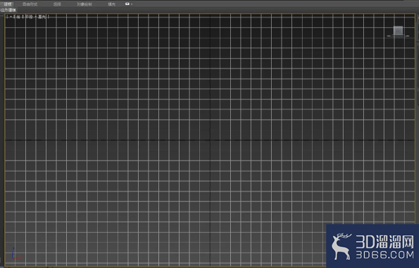This screenshot has height=268, width=419.
Task: Click the 3D66.COM link text
Action: (385, 254)
